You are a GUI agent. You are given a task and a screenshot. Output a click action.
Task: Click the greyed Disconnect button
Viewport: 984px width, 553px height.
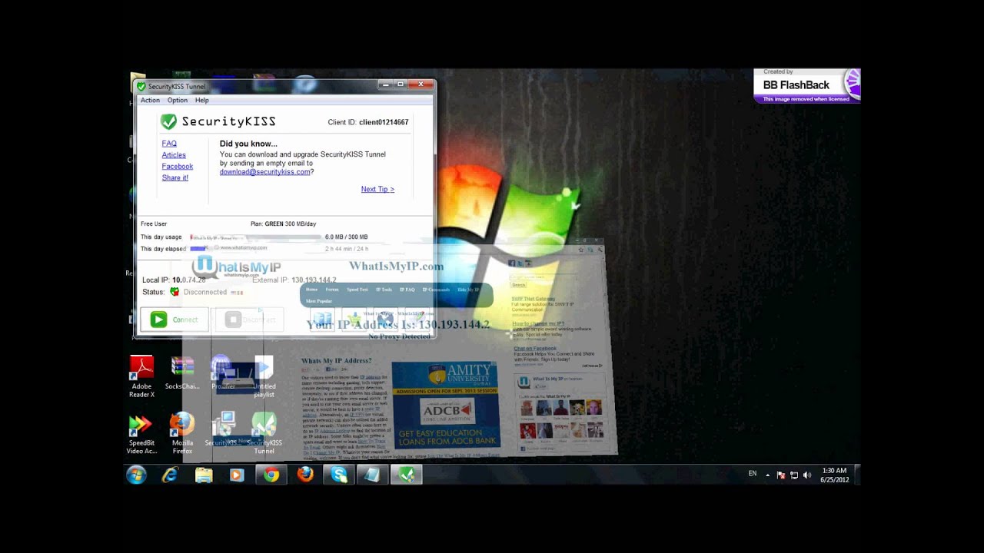(x=249, y=320)
